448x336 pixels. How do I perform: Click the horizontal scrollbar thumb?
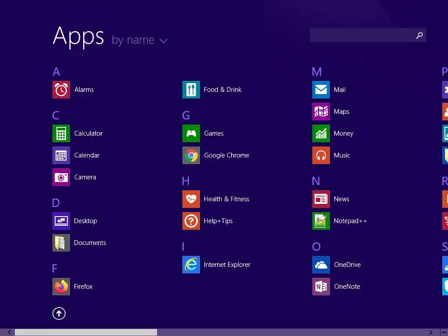click(x=86, y=332)
